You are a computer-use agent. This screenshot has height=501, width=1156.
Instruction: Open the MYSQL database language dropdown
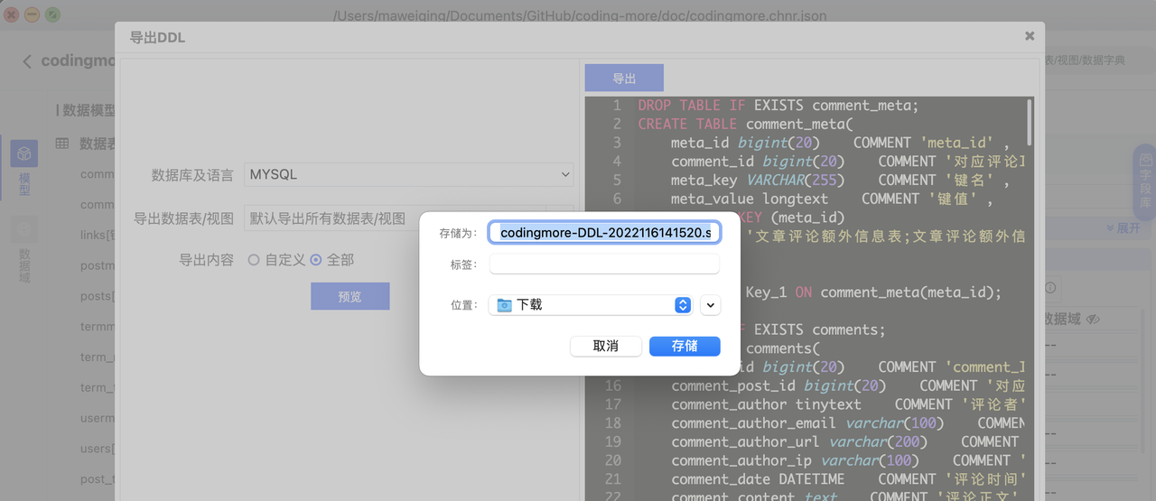click(x=409, y=174)
